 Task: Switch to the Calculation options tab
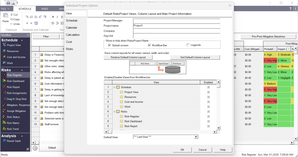coord(73,35)
